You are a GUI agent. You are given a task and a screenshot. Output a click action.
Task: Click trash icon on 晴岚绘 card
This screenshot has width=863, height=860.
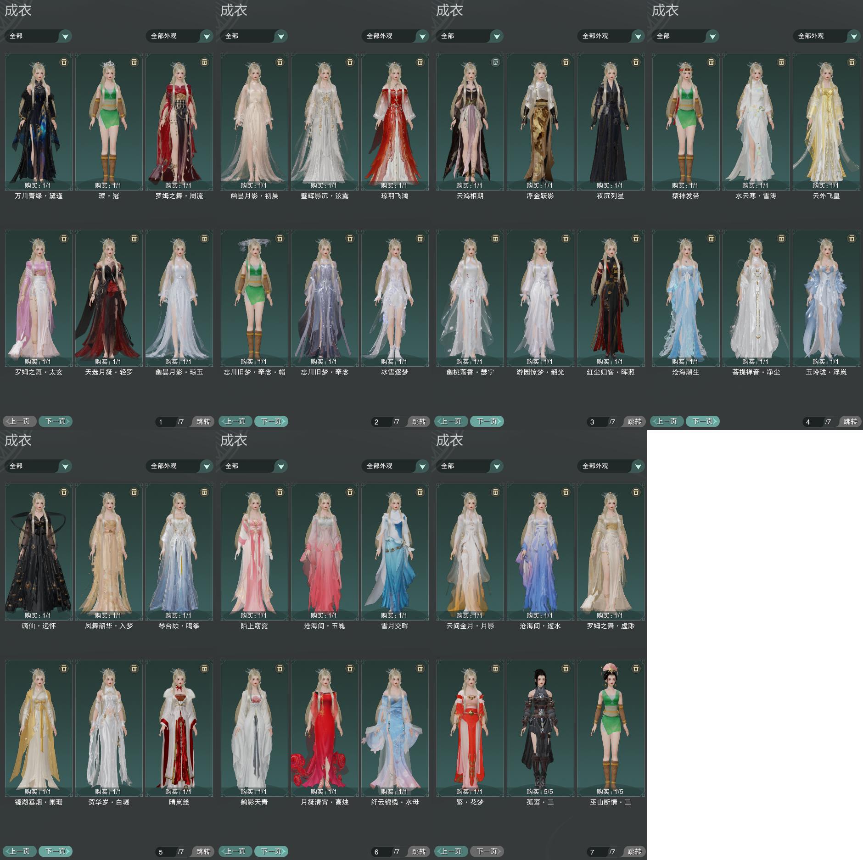[205, 668]
